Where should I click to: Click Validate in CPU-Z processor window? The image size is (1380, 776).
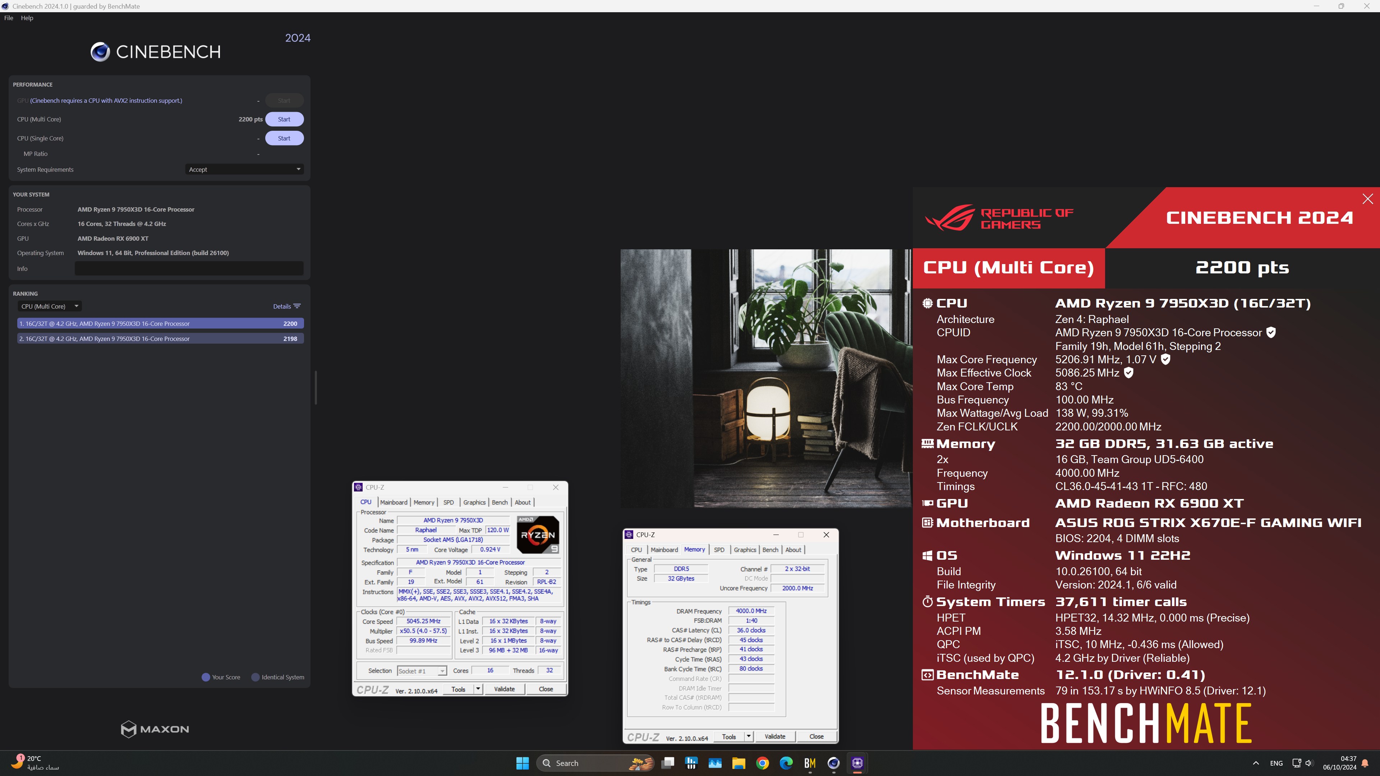[504, 689]
